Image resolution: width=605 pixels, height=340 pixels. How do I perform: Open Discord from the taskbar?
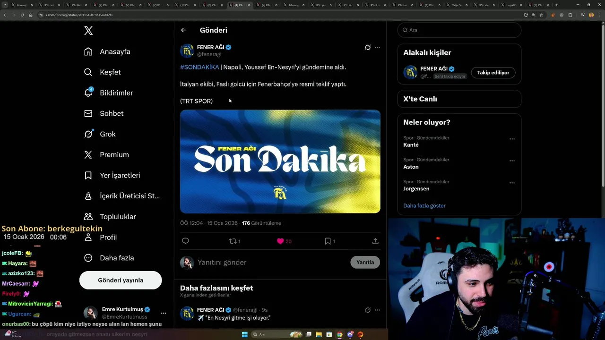click(350, 334)
